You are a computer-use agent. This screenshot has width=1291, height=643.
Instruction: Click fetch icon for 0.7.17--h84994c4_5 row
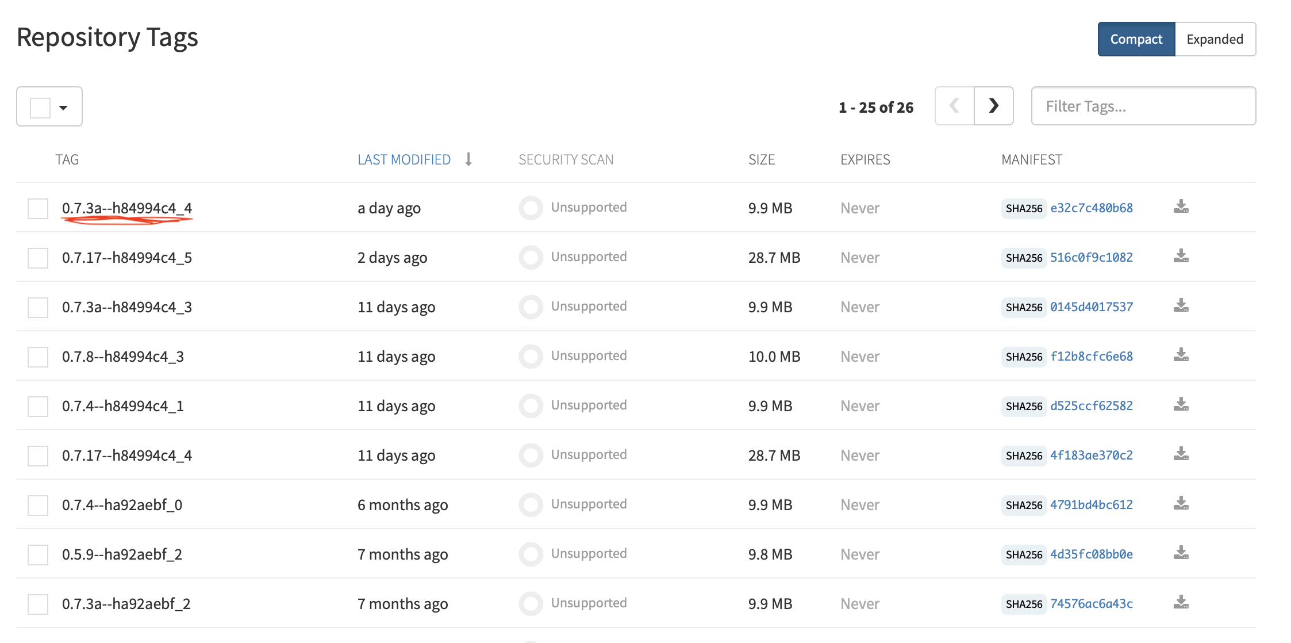[x=1181, y=257]
